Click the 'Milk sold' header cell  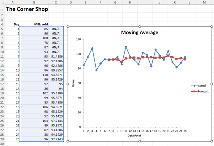click(34, 24)
